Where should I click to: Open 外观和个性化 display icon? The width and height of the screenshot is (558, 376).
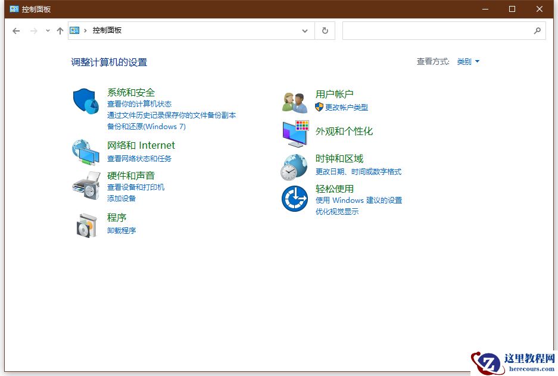(294, 132)
